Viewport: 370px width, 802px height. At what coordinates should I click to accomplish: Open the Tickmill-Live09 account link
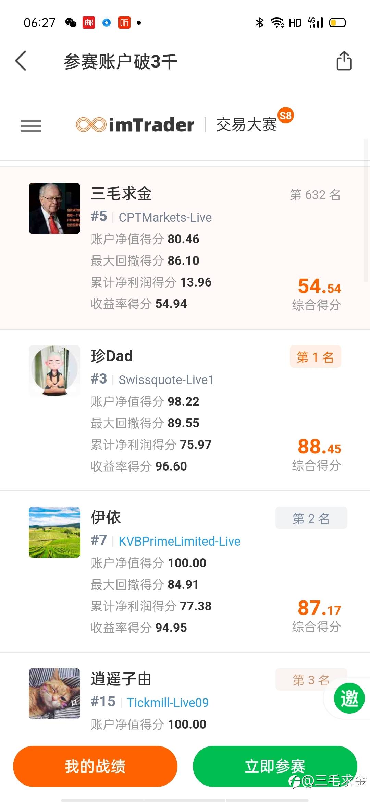(168, 703)
